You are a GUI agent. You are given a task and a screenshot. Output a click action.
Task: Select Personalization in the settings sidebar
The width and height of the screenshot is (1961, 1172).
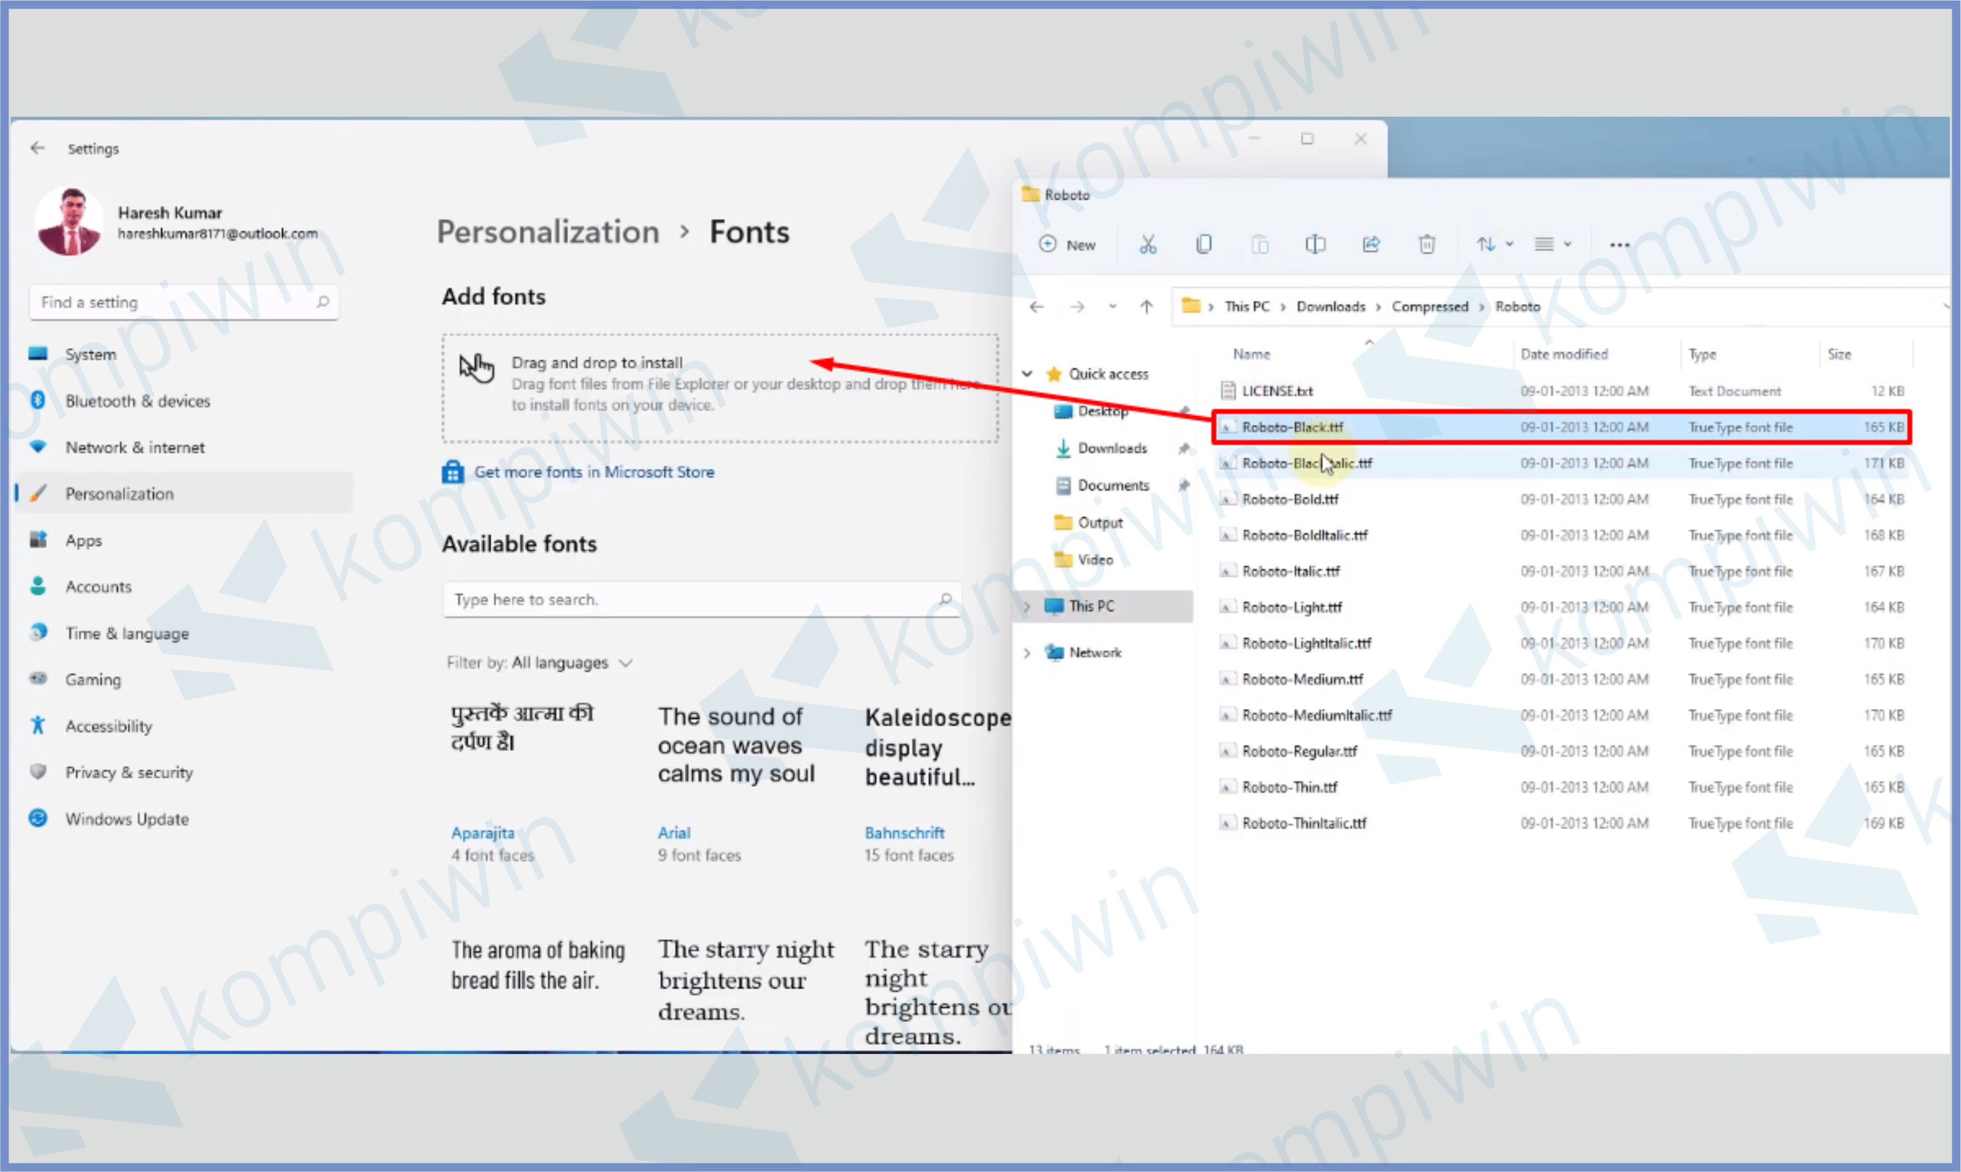click(x=183, y=493)
